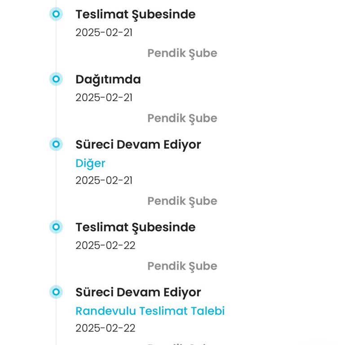Open the Diğer link
The width and height of the screenshot is (345, 345).
90,163
